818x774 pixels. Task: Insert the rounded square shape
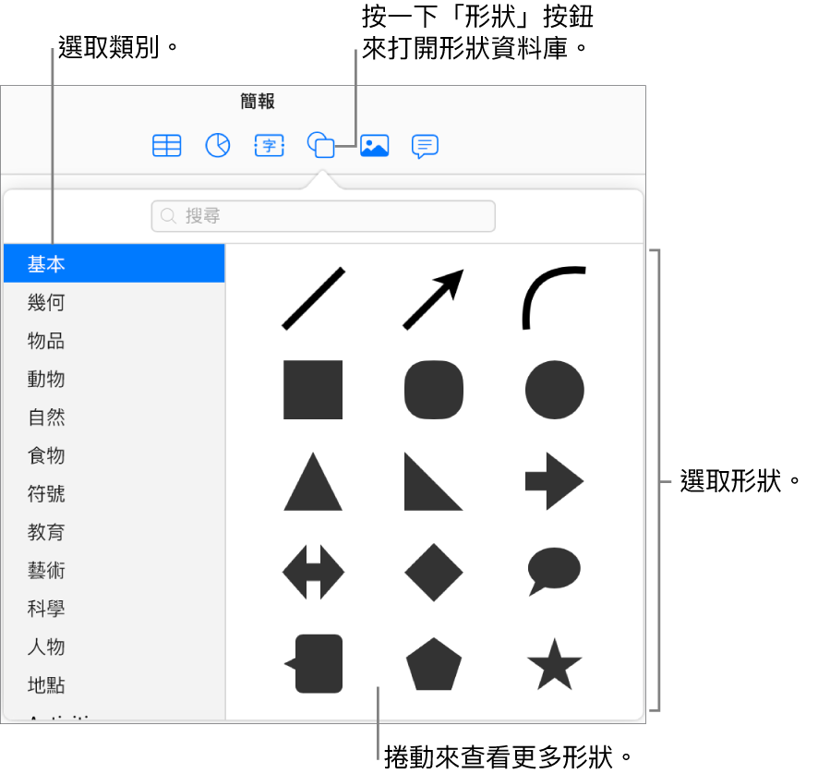click(434, 390)
